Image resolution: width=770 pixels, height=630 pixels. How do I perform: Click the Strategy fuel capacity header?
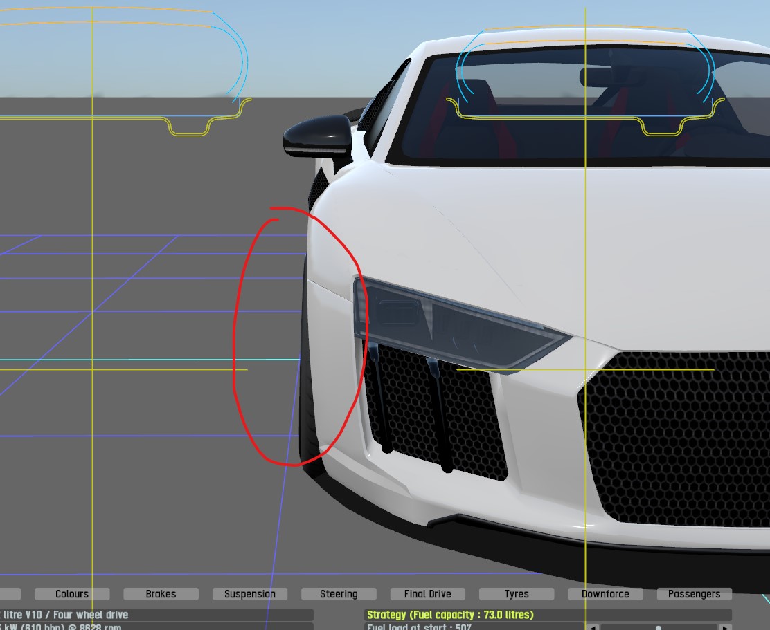(548, 615)
